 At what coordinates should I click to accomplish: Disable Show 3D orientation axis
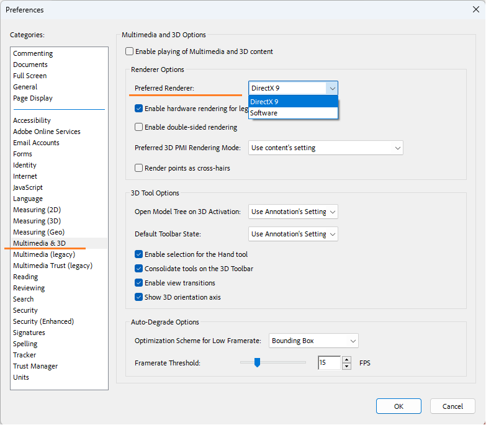click(139, 297)
